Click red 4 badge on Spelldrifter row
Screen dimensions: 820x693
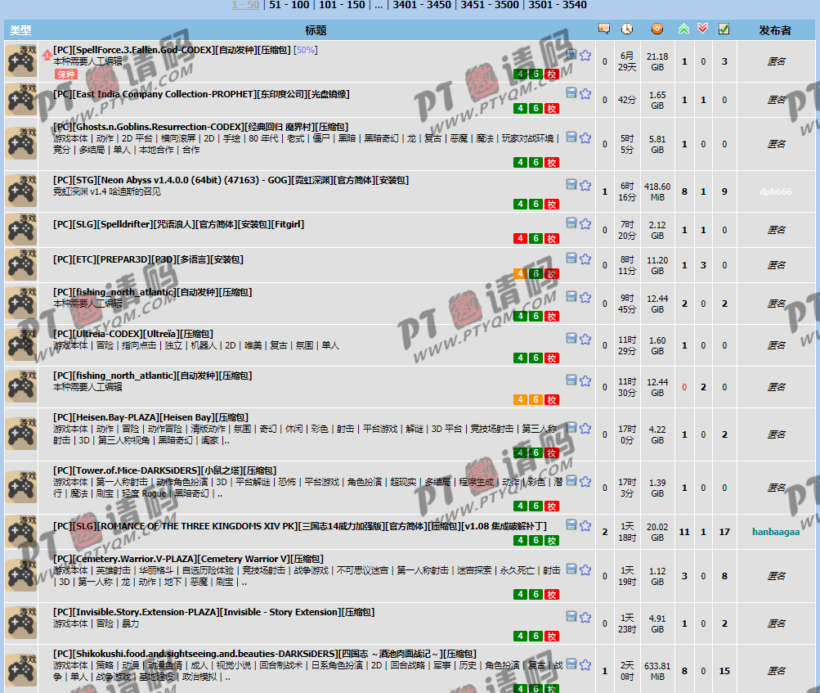click(x=520, y=239)
